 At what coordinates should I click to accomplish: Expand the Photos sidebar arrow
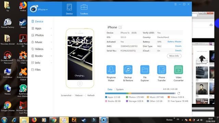pyautogui.click(x=51, y=35)
